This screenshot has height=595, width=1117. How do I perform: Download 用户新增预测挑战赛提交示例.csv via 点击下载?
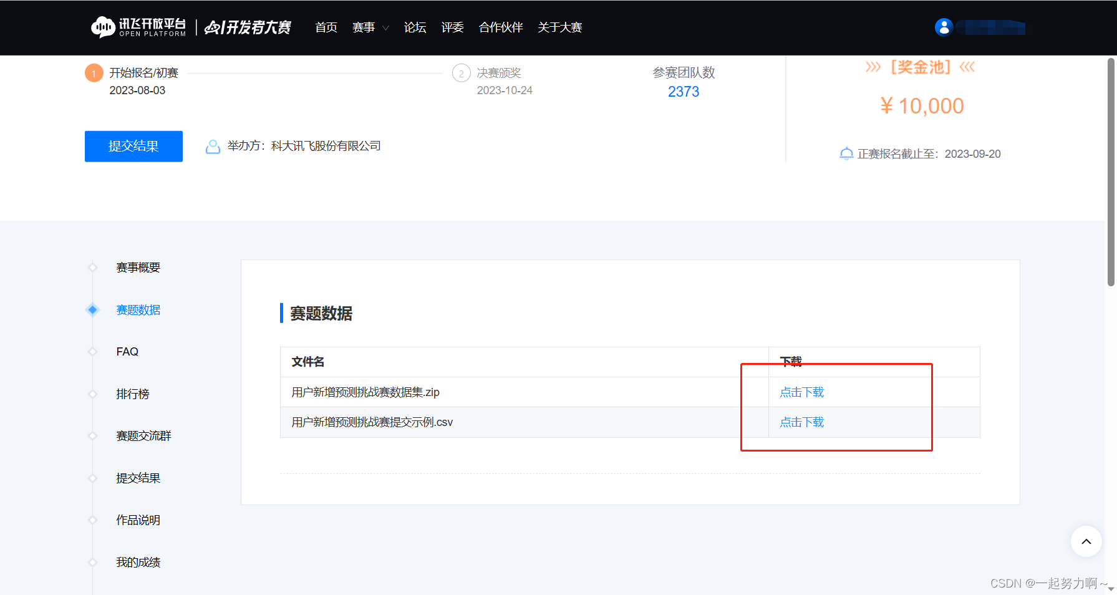click(x=801, y=422)
